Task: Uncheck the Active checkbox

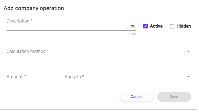Action: tap(145, 26)
